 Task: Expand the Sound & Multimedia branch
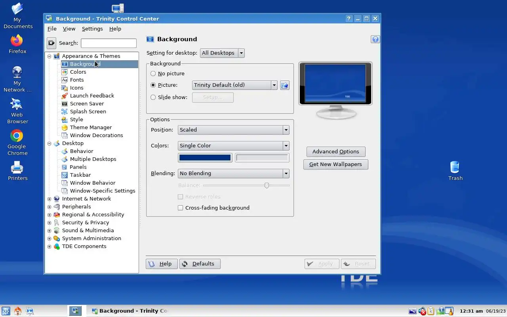pyautogui.click(x=50, y=231)
